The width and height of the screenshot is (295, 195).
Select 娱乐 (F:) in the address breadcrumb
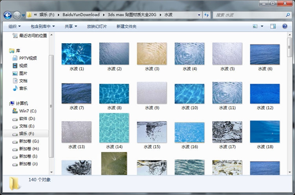coord(47,15)
